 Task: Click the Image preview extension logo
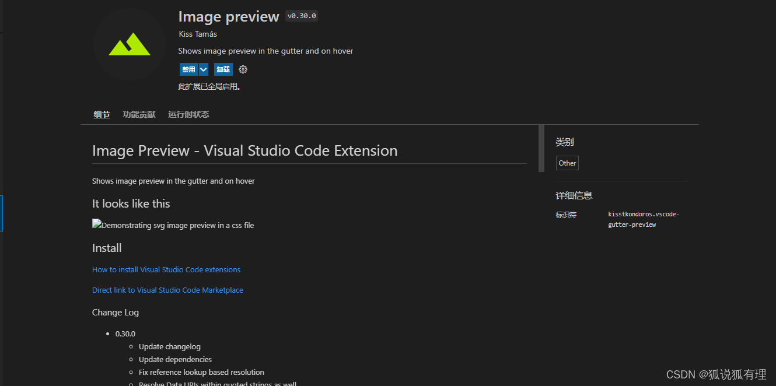pos(130,44)
